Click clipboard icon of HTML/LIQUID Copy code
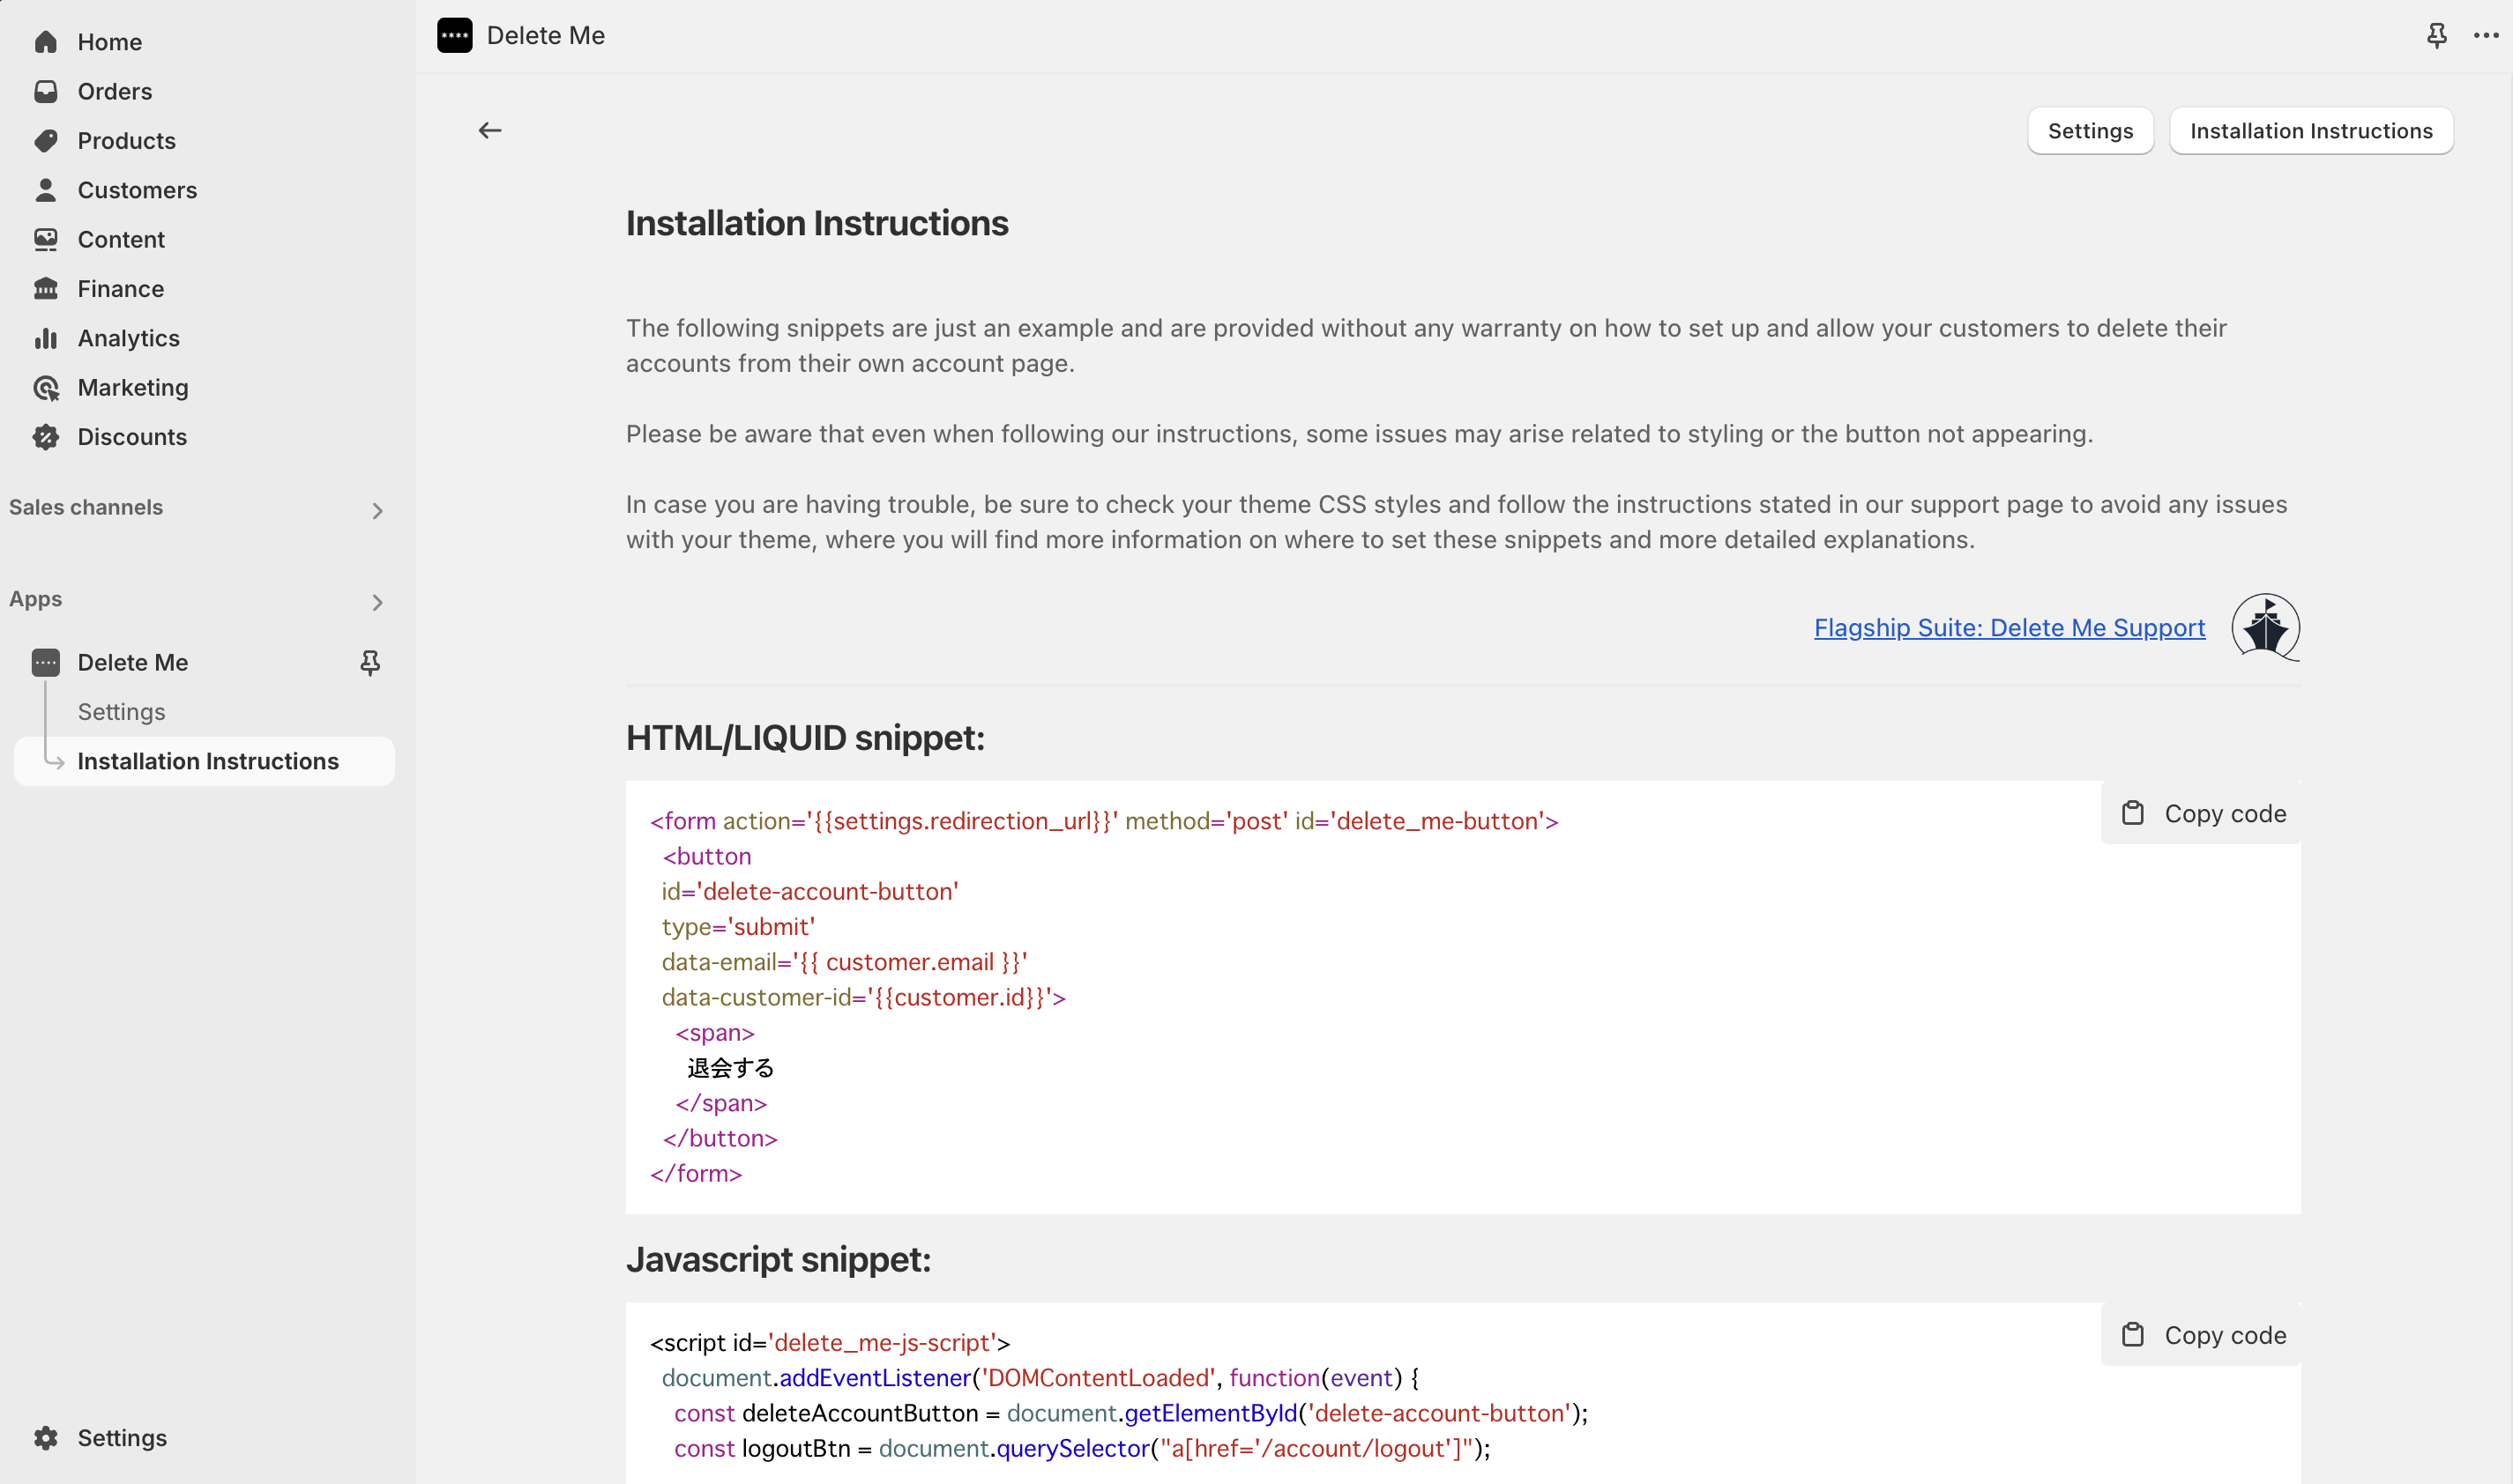2513x1484 pixels. click(x=2133, y=813)
